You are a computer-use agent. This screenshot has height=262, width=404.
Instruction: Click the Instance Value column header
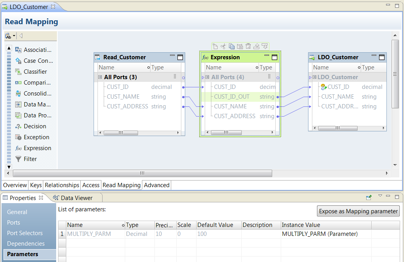[326, 225]
